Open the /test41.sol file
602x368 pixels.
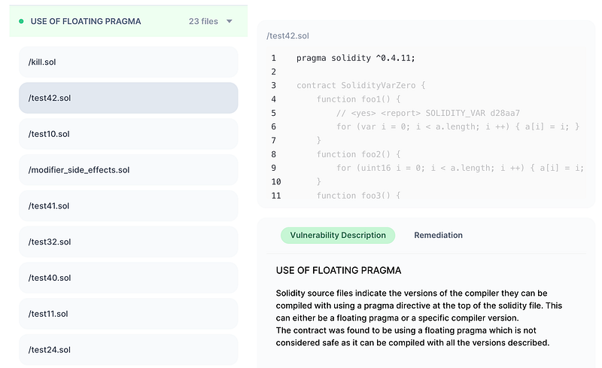[128, 205]
